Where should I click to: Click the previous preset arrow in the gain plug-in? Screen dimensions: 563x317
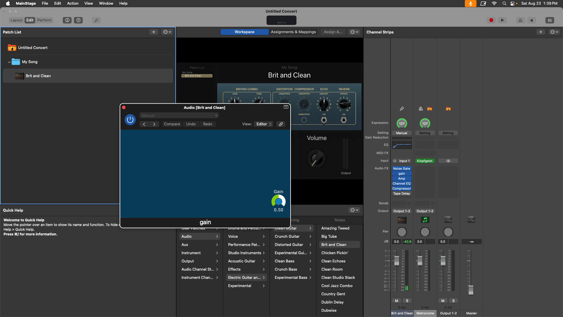pos(144,124)
